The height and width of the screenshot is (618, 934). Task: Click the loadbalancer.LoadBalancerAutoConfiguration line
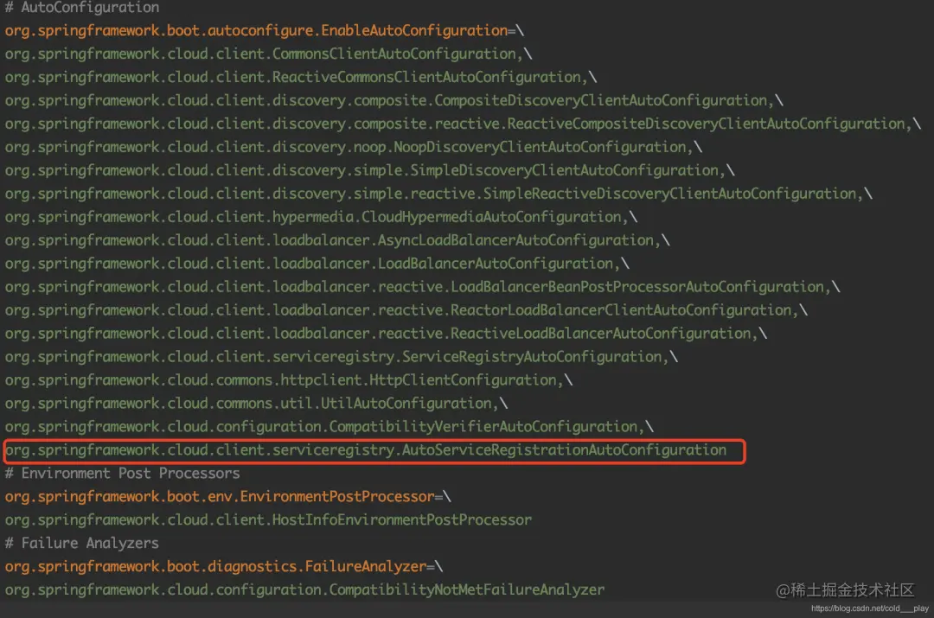click(x=317, y=263)
